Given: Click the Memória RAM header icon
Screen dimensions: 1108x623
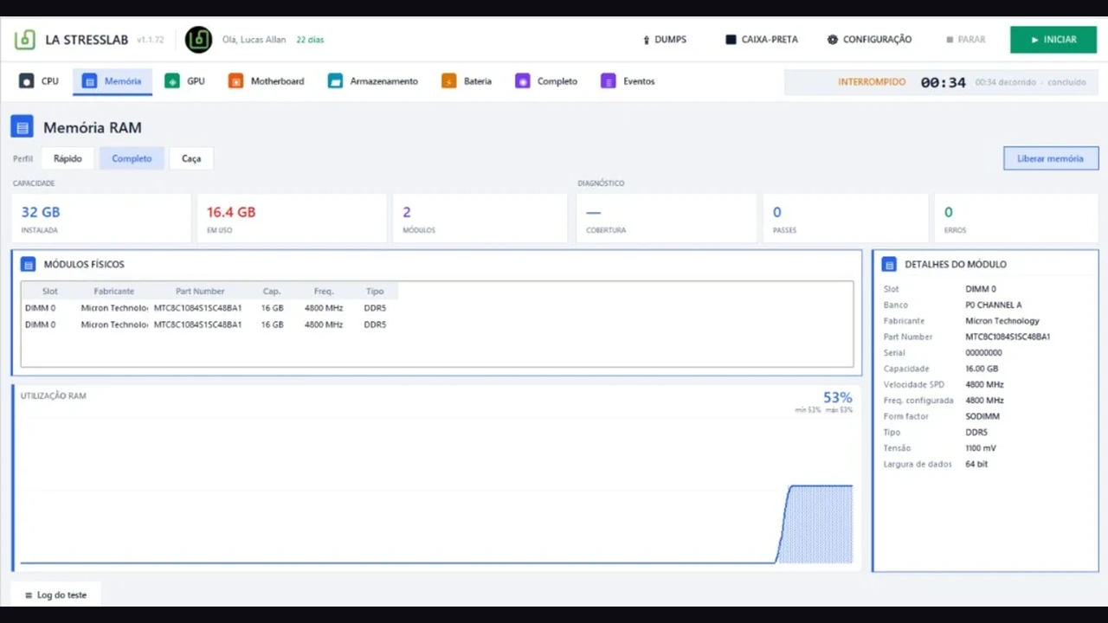Looking at the screenshot, I should (22, 127).
